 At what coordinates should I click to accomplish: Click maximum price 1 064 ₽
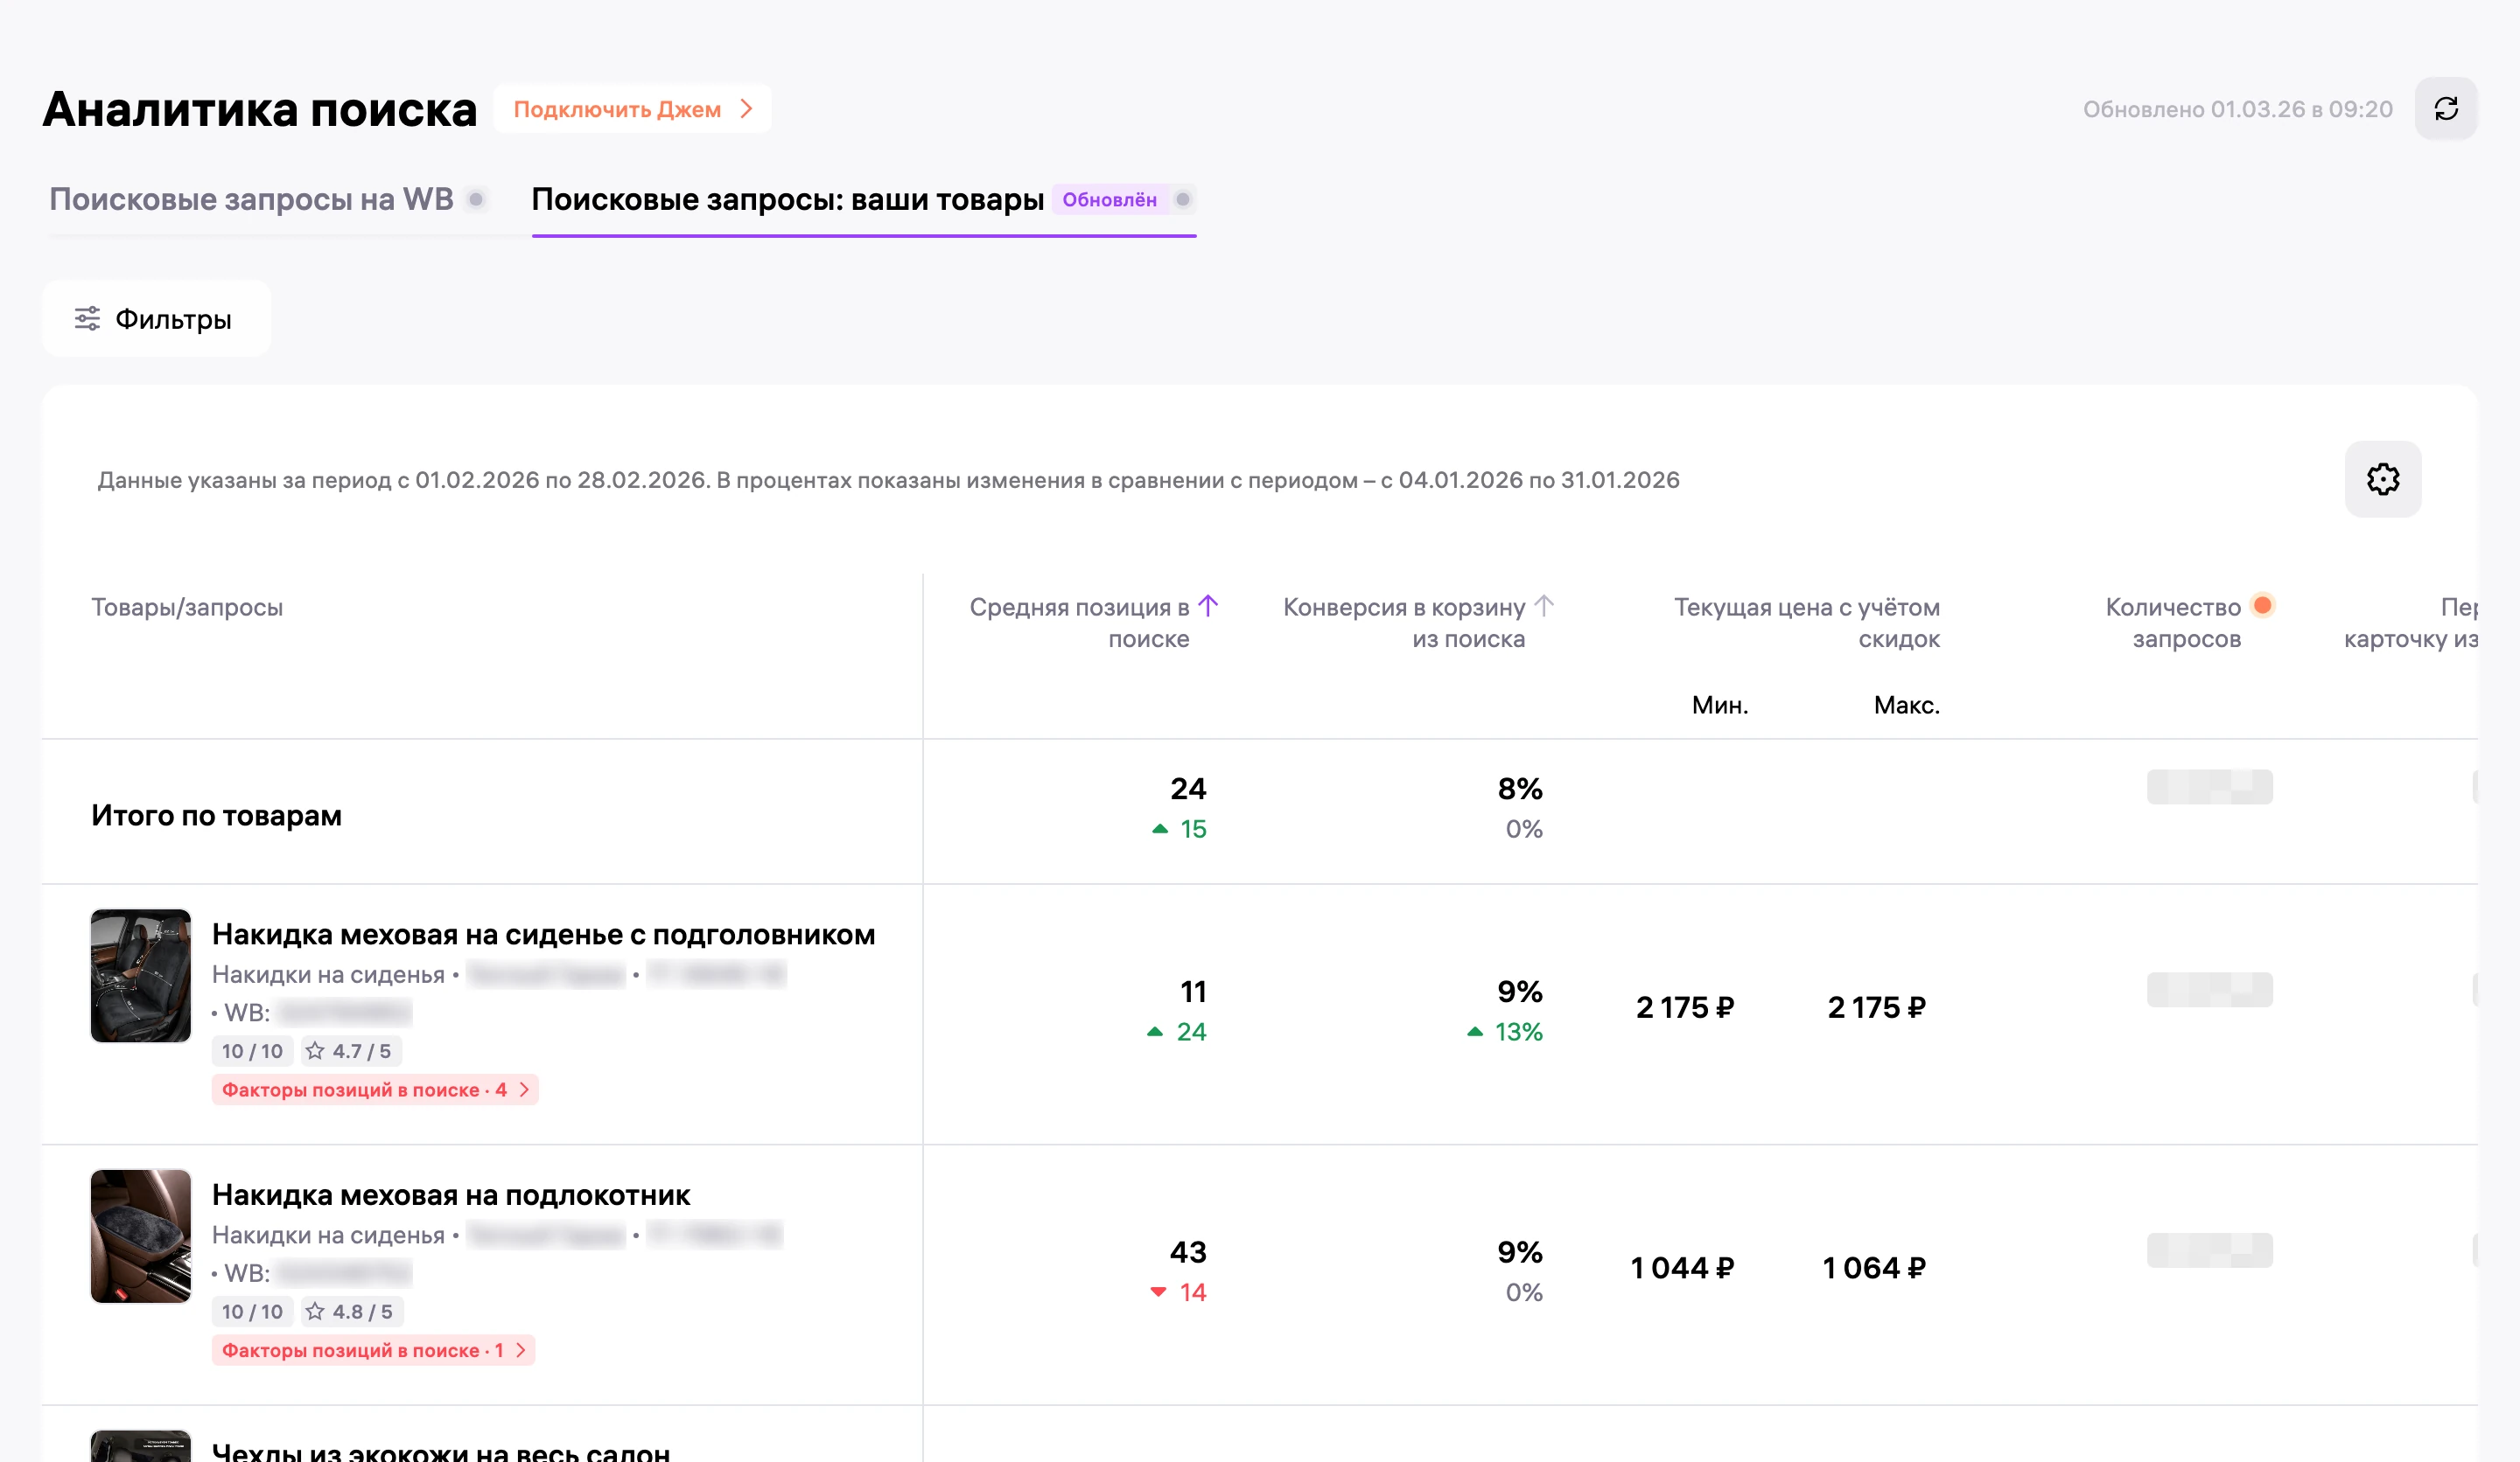click(x=1874, y=1268)
